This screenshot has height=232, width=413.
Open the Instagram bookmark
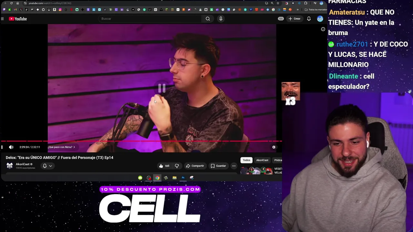tap(60, 10)
